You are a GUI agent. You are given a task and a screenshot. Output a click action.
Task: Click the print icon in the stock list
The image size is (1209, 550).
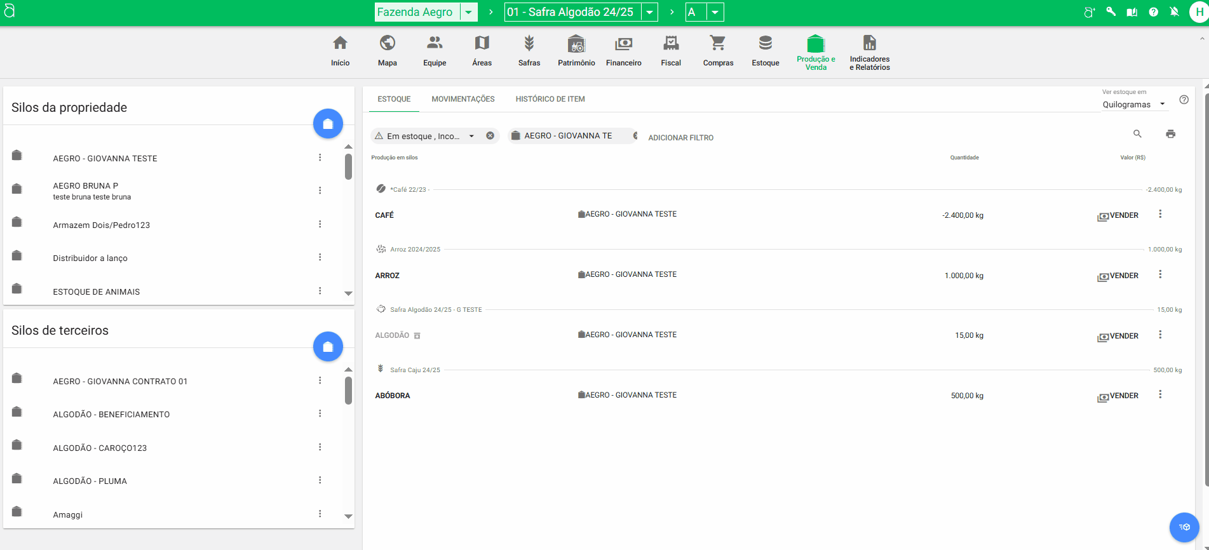pos(1170,134)
